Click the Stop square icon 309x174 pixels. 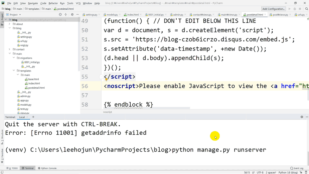300,9
